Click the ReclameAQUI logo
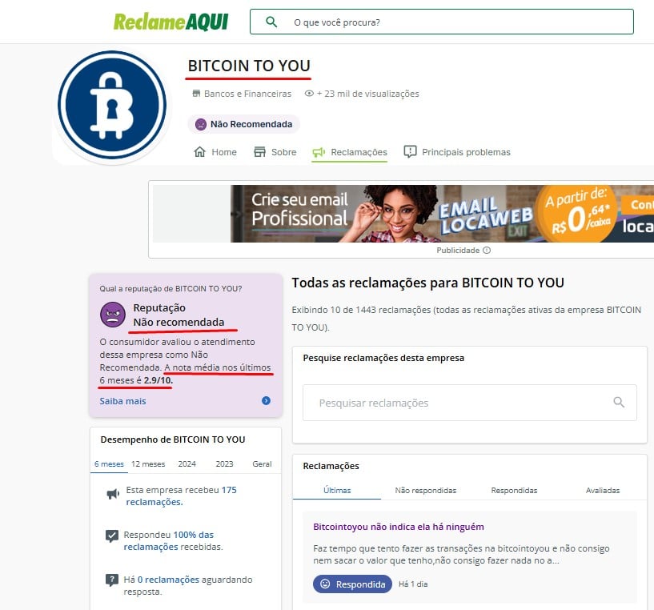This screenshot has width=654, height=610. (x=171, y=22)
